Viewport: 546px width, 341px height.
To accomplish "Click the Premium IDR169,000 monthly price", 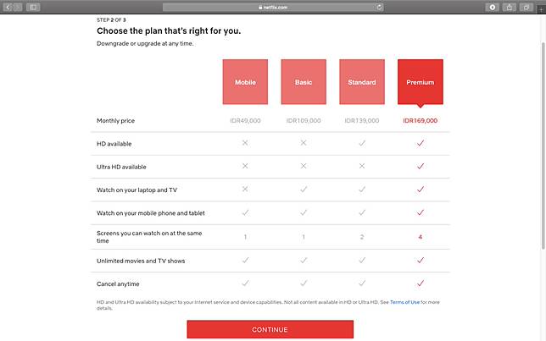I will click(x=420, y=121).
